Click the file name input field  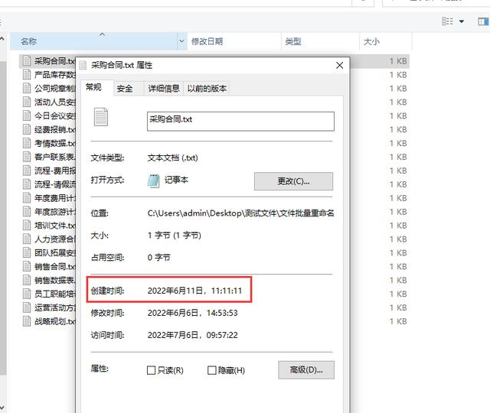tap(240, 122)
